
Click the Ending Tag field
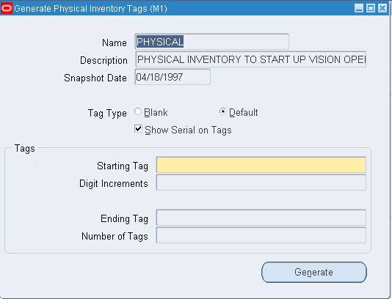coord(261,218)
